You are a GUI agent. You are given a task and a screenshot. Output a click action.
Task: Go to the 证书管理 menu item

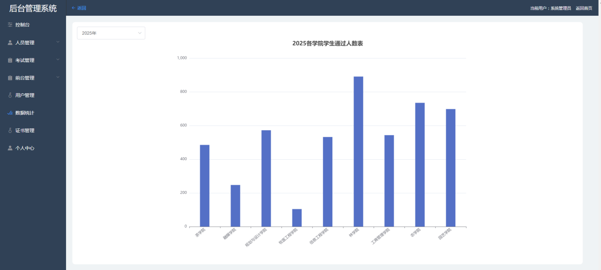point(25,131)
